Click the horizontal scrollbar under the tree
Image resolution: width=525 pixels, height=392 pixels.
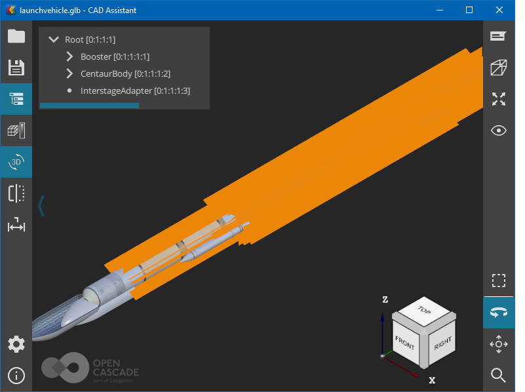click(89, 106)
